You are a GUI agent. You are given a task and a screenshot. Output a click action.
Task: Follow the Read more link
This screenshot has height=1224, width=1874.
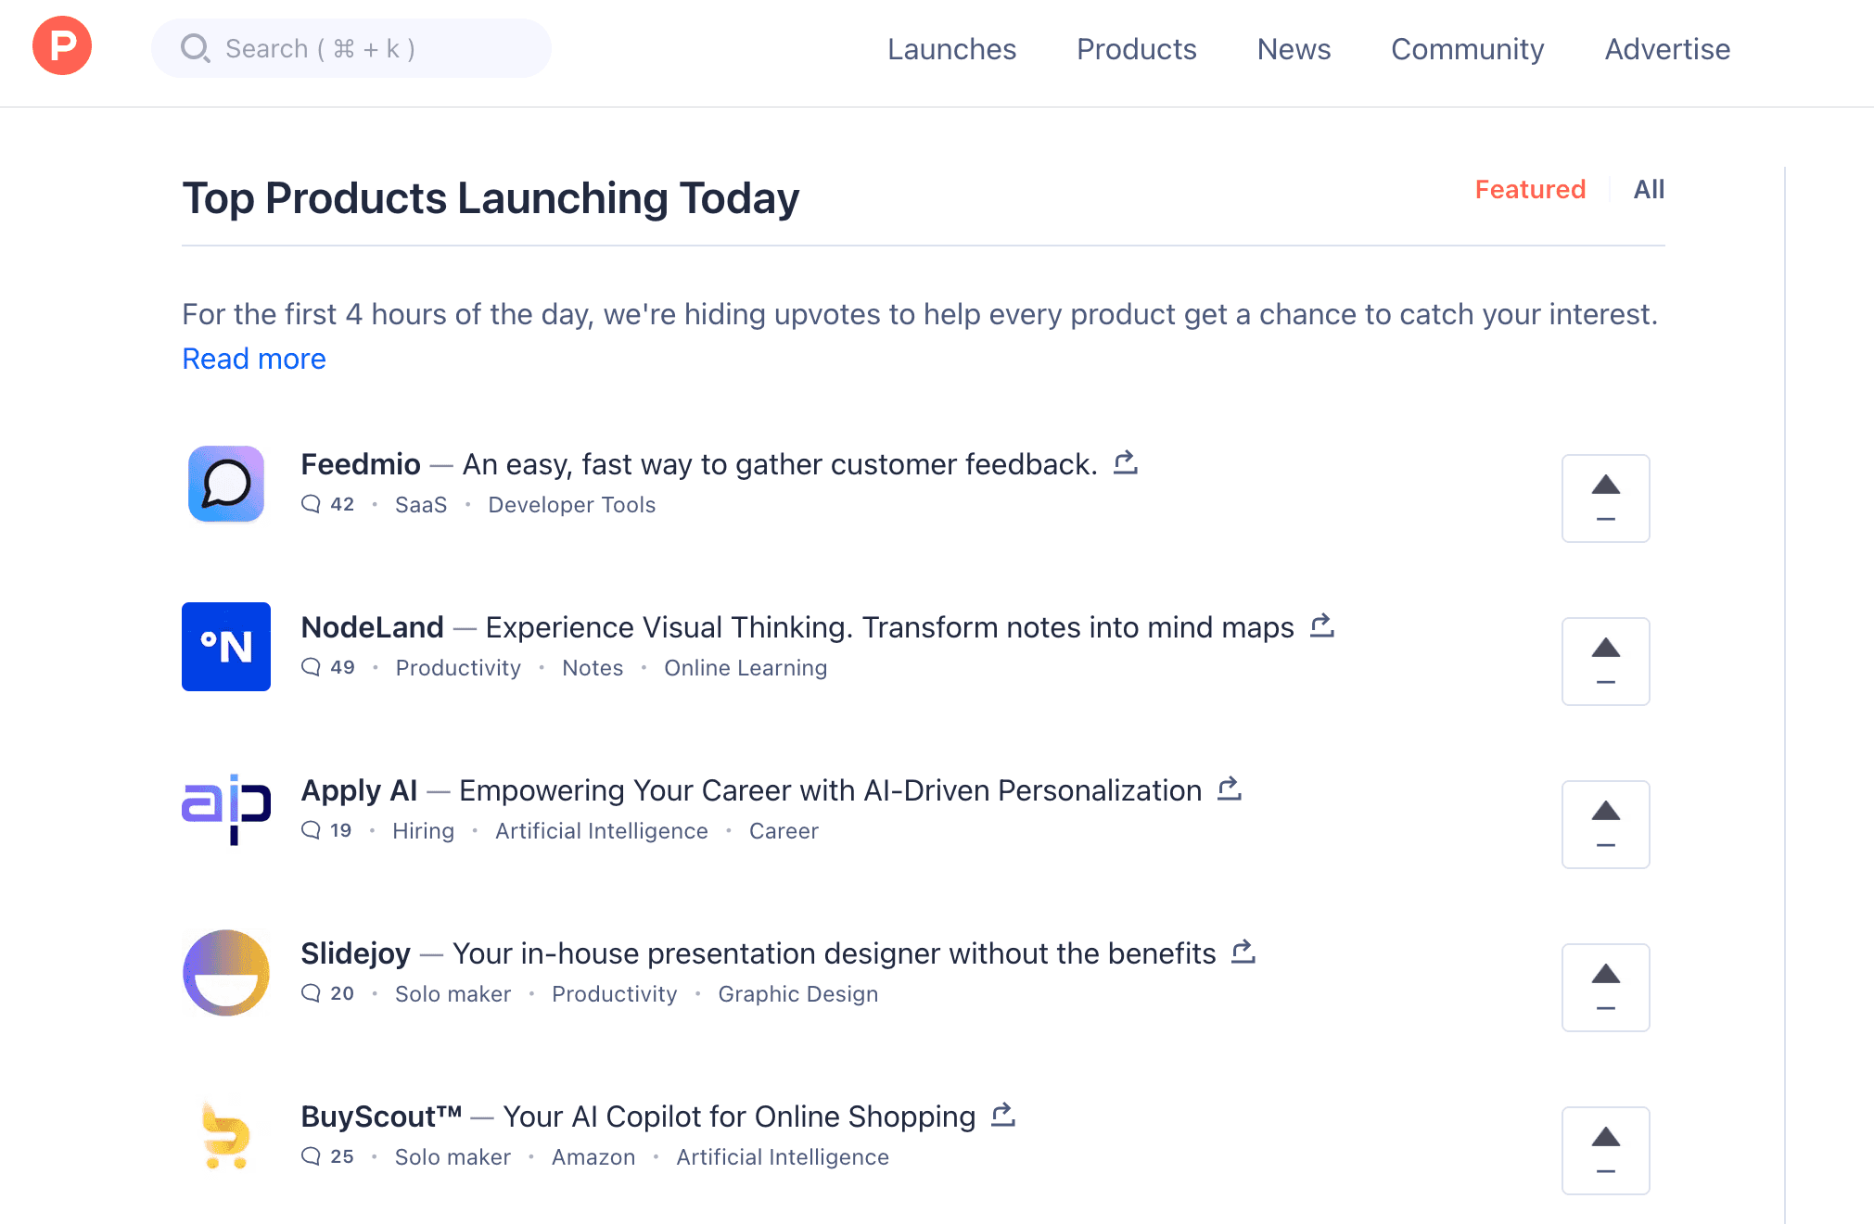254,359
